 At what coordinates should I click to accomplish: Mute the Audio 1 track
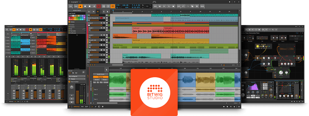click(107, 28)
